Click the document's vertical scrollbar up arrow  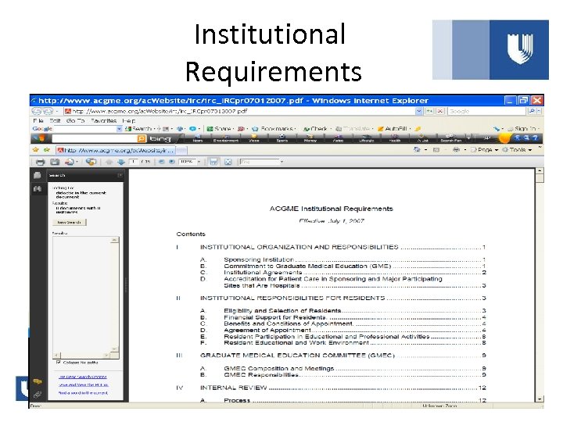(x=540, y=171)
